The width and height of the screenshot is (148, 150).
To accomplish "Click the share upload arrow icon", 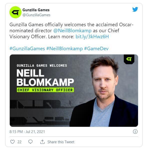I will (x=42, y=142).
